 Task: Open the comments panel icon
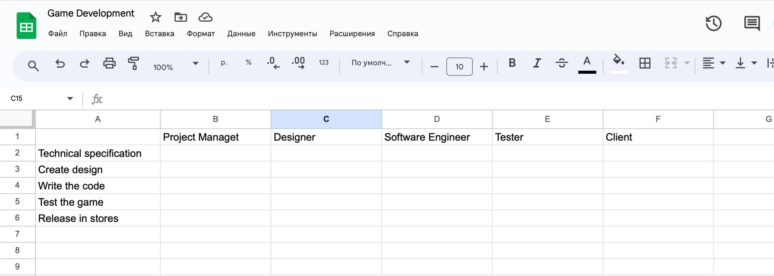click(752, 23)
